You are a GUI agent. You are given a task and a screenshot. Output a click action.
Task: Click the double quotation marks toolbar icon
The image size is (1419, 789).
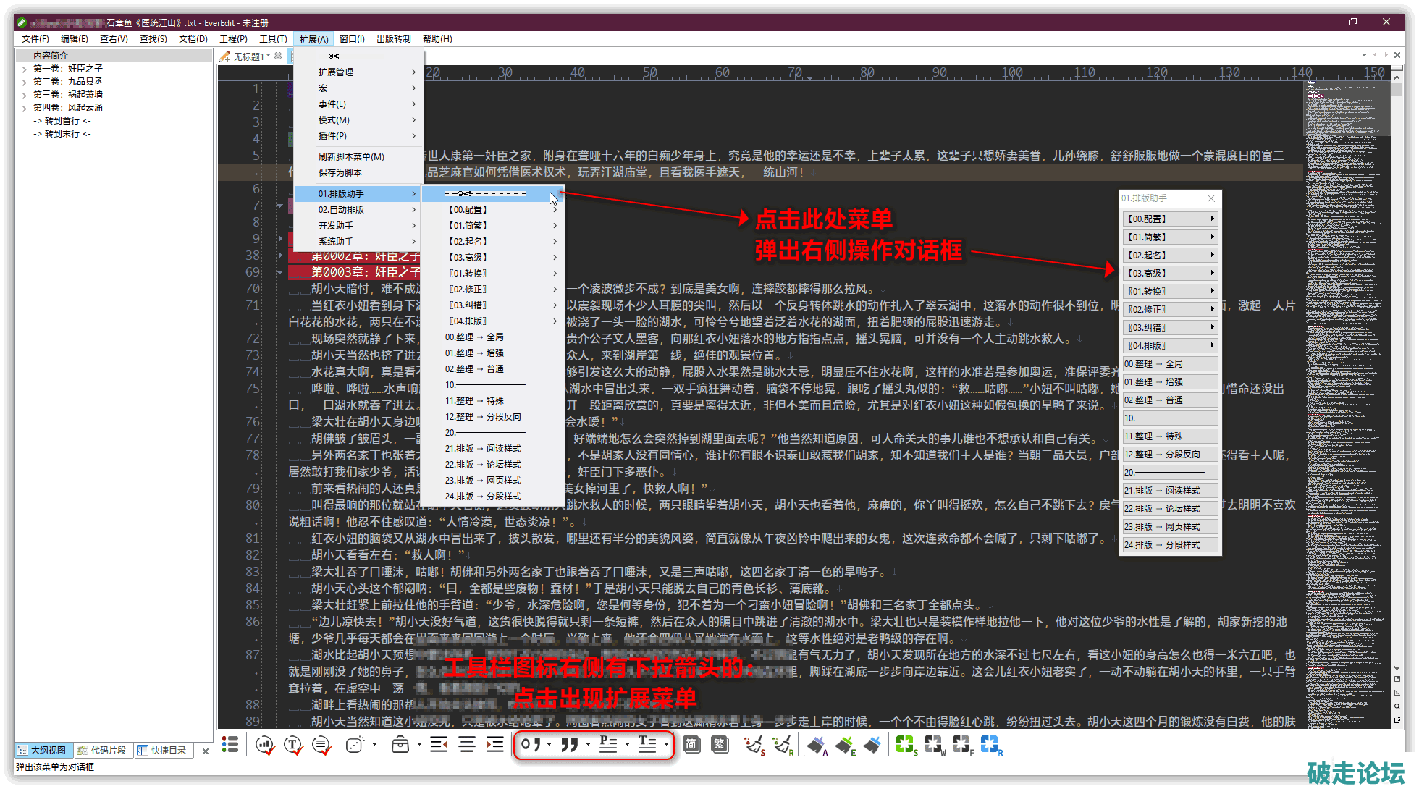[x=569, y=744]
